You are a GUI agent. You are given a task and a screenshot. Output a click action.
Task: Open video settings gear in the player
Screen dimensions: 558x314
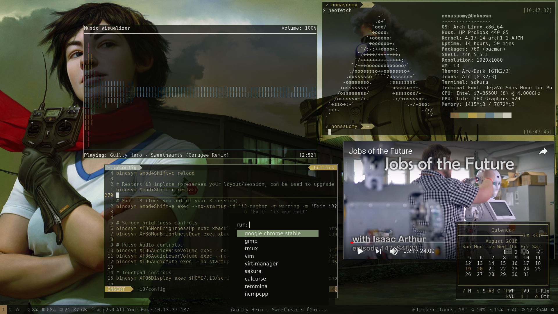coord(524,251)
